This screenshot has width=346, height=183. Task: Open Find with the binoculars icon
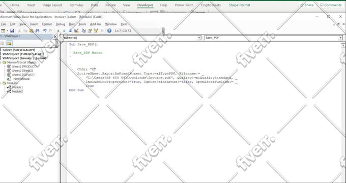click(37, 30)
